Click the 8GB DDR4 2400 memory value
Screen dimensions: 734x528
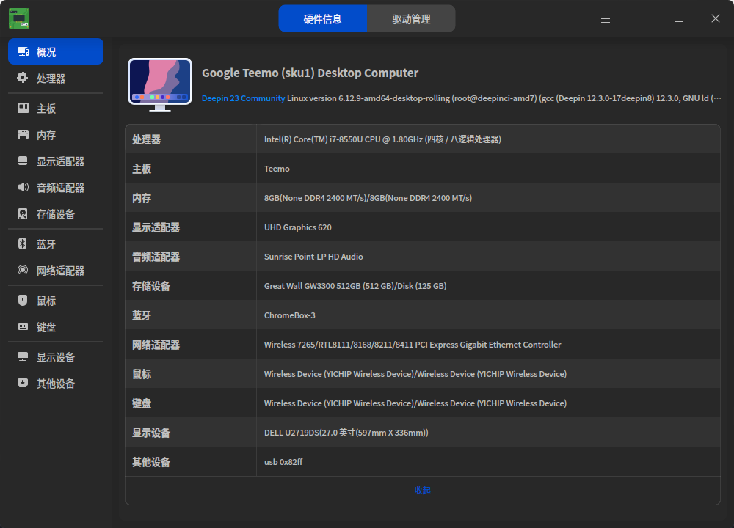(368, 198)
